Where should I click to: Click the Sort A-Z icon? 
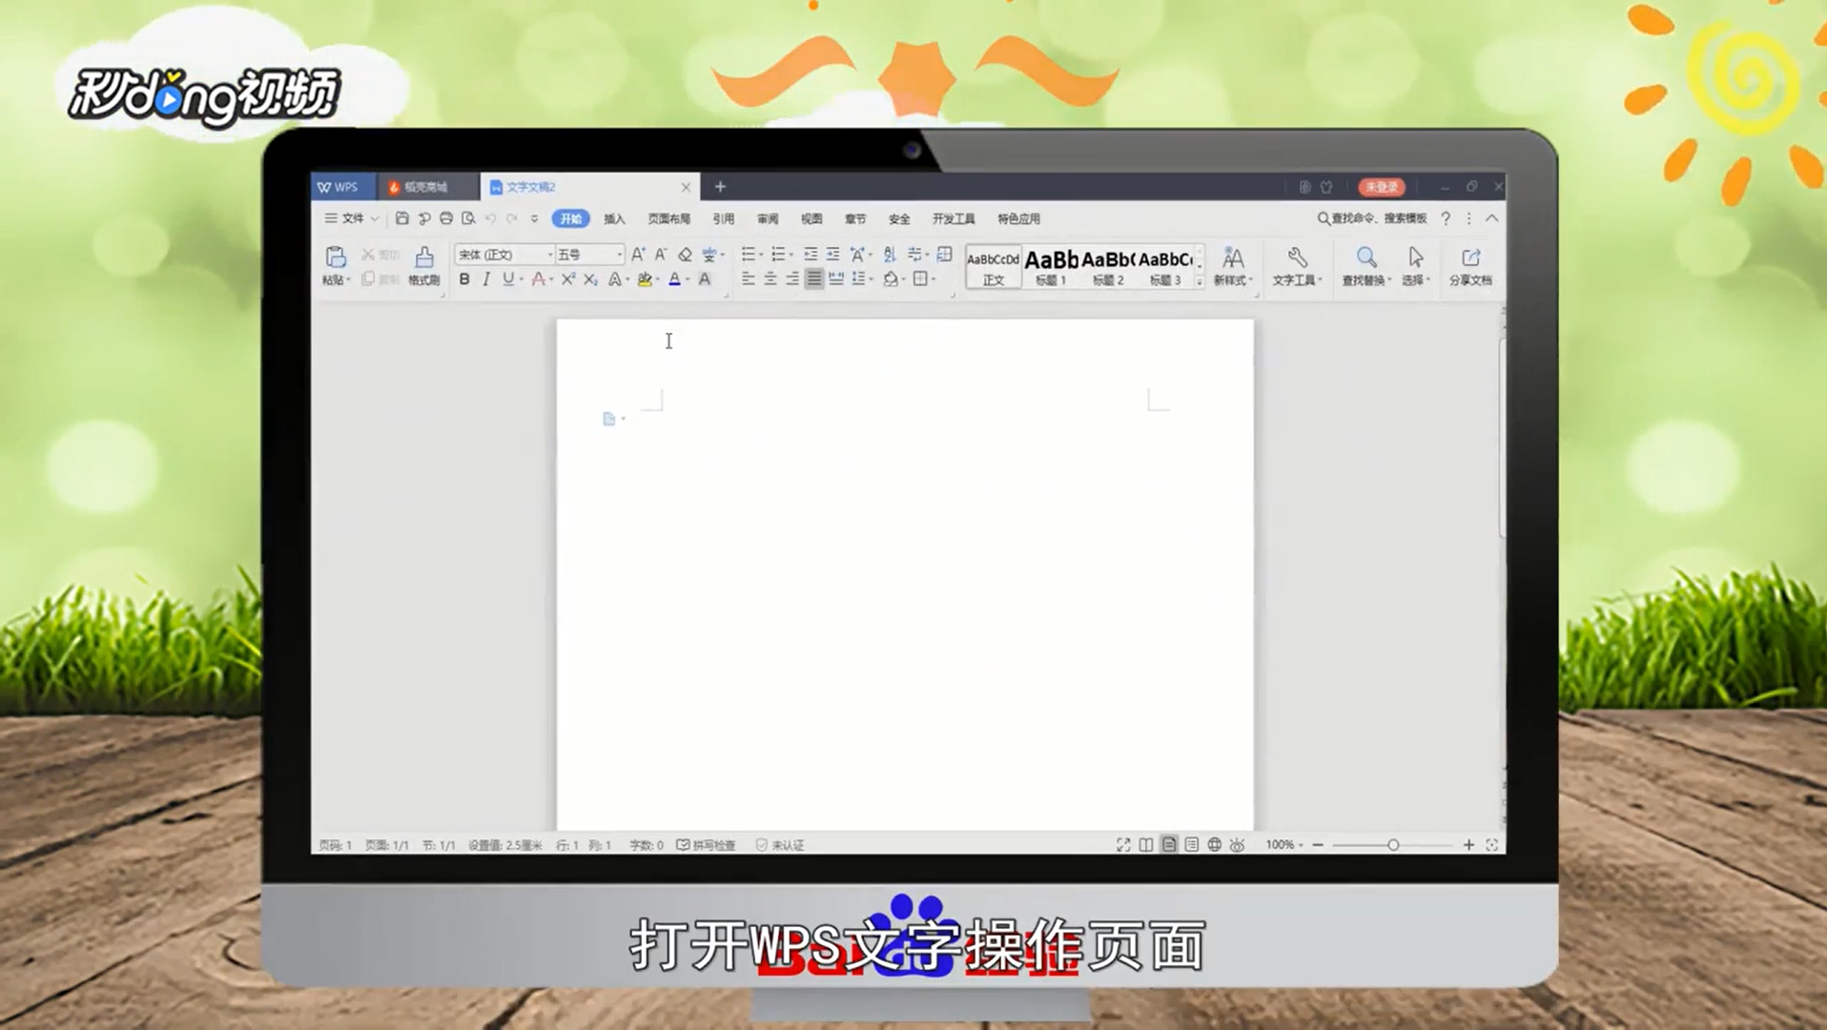pos(890,254)
